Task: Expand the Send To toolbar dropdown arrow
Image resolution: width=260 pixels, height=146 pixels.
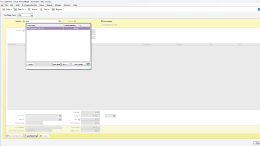Action: [x=25, y=10]
